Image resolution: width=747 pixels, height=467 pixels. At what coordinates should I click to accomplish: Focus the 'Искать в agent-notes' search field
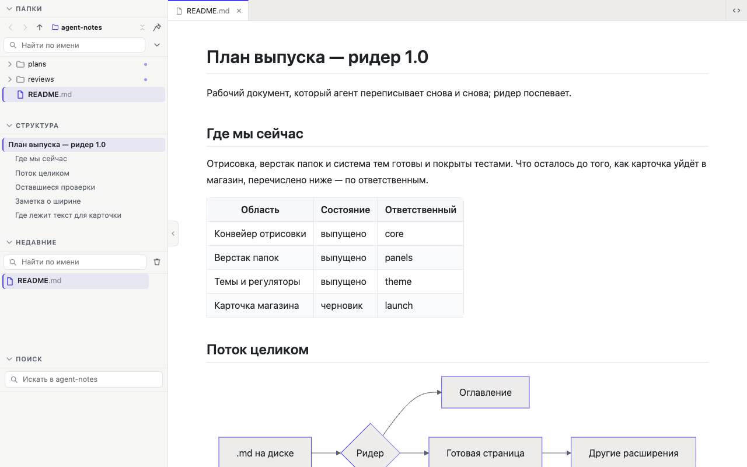coord(83,379)
